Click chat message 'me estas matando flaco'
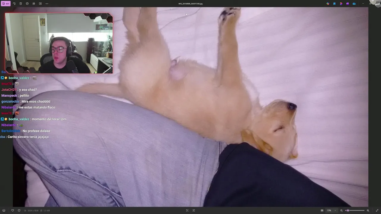The height and width of the screenshot is (214, 381). pos(37,107)
